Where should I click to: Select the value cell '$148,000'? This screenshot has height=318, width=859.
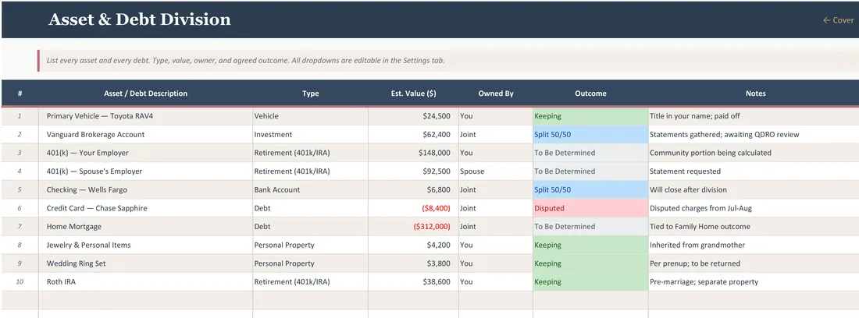click(x=414, y=153)
